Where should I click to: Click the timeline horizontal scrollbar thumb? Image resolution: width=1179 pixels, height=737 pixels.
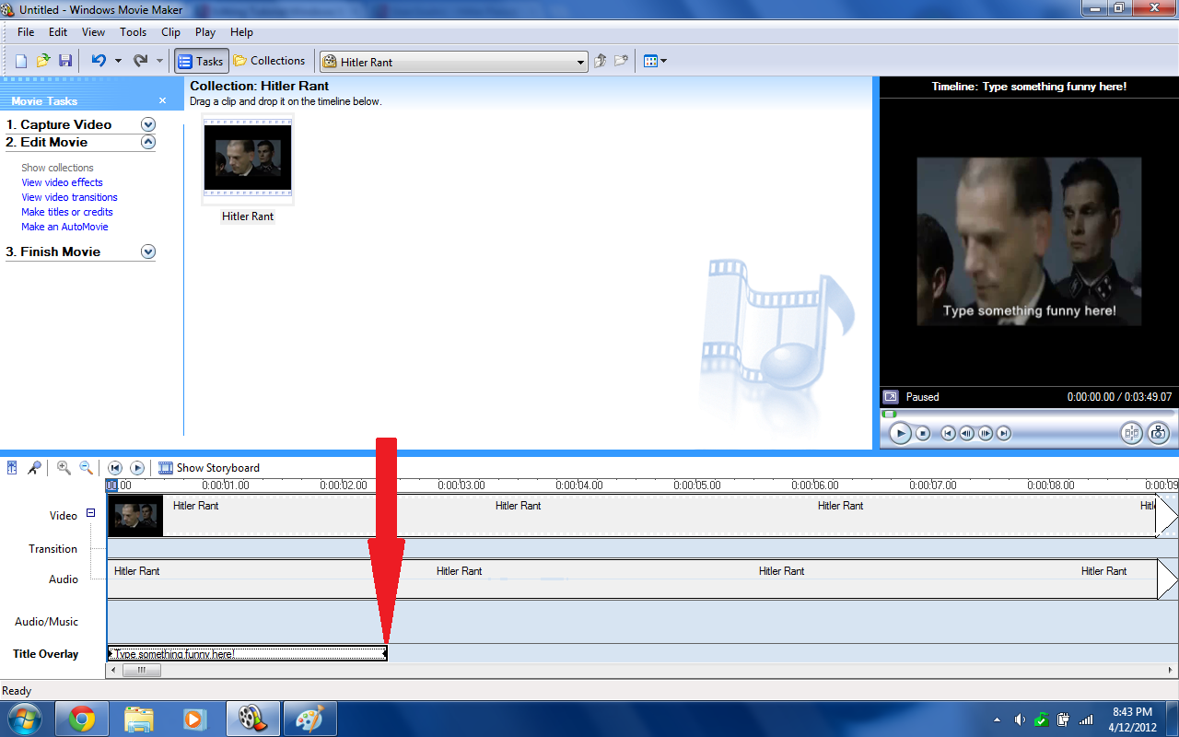[141, 671]
